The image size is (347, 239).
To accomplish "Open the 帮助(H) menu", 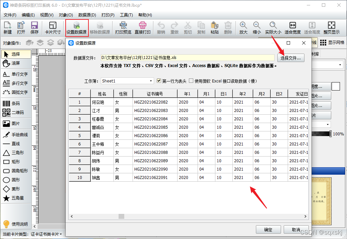I will click(x=145, y=15).
